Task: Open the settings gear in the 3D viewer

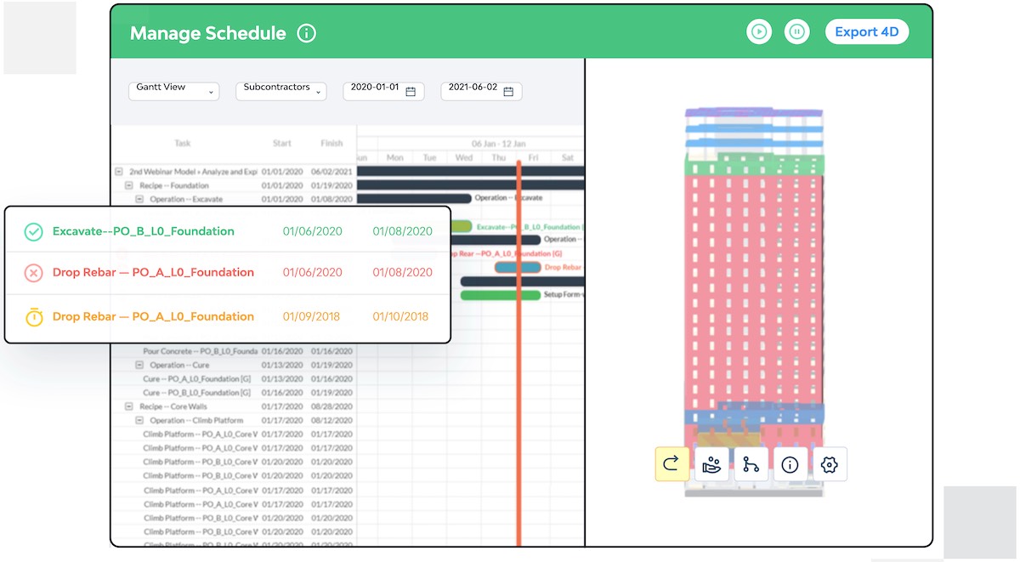Action: click(x=829, y=464)
